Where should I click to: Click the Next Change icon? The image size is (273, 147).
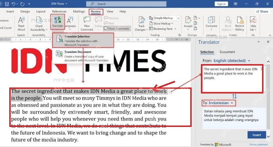pos(196,28)
